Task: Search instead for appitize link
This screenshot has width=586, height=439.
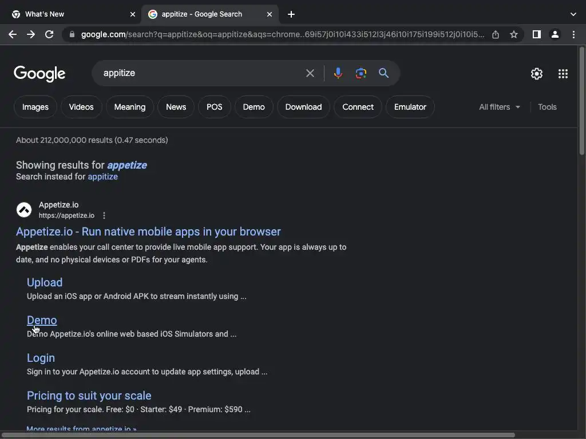Action: pos(103,177)
